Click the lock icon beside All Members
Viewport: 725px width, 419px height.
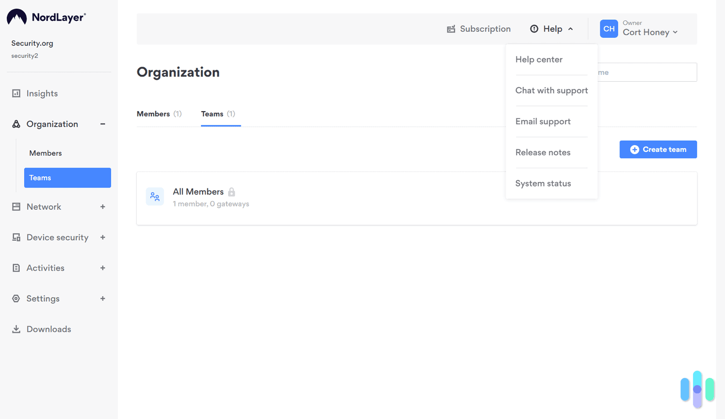point(232,191)
